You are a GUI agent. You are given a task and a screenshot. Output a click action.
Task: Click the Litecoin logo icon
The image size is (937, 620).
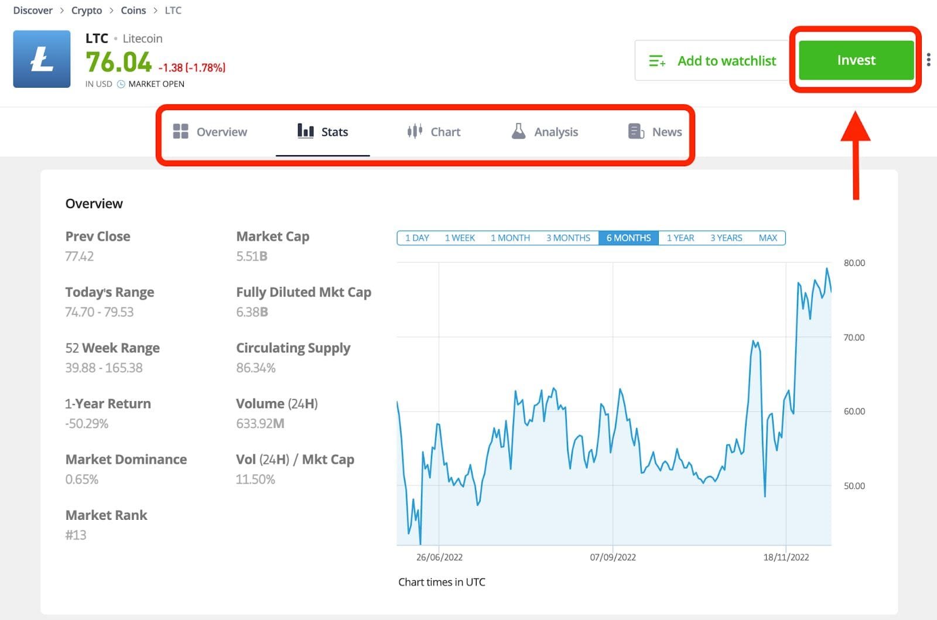tap(42, 59)
